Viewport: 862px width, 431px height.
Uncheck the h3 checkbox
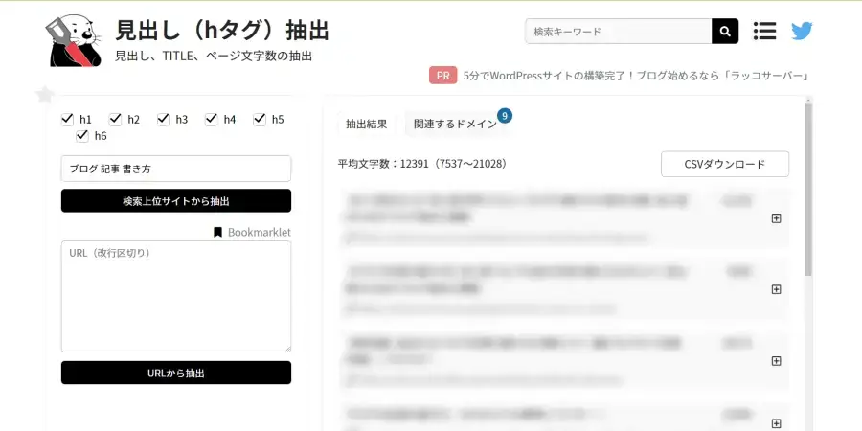[163, 119]
